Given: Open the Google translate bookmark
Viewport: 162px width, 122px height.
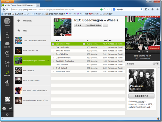Looking at the screenshot, I should [x=106, y=14].
